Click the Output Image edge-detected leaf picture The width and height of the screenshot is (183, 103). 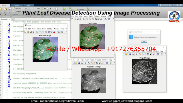[145, 72]
